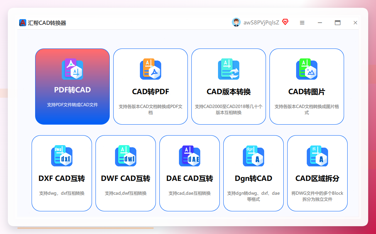The width and height of the screenshot is (376, 234).
Task: Click the CAD区域拆分 split icon
Action: 317,156
